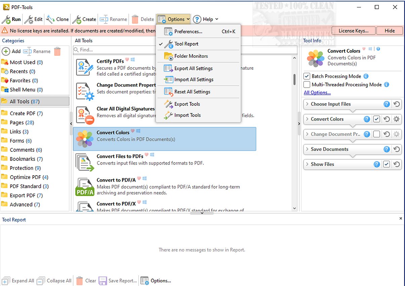This screenshot has height=286, width=405.
Task: Expand the Convert Colors step
Action: [x=307, y=119]
